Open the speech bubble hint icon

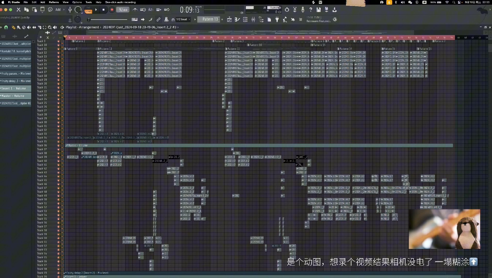(x=50, y=10)
